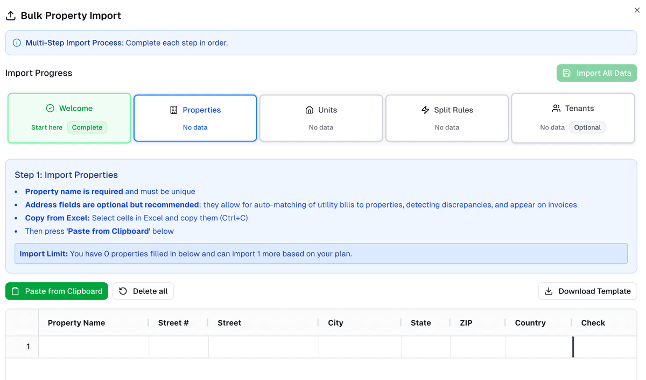This screenshot has width=646, height=380.
Task: Click the clipboard icon inside Paste from Clipboard
Action: coord(16,291)
